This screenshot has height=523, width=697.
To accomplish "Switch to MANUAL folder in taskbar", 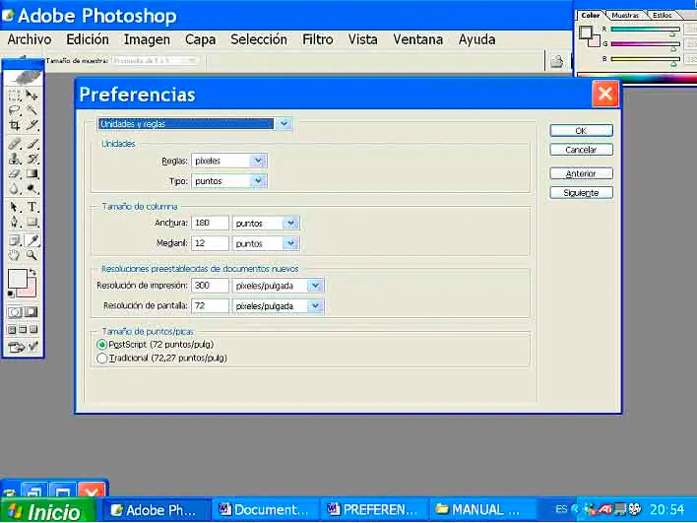I will point(482,509).
